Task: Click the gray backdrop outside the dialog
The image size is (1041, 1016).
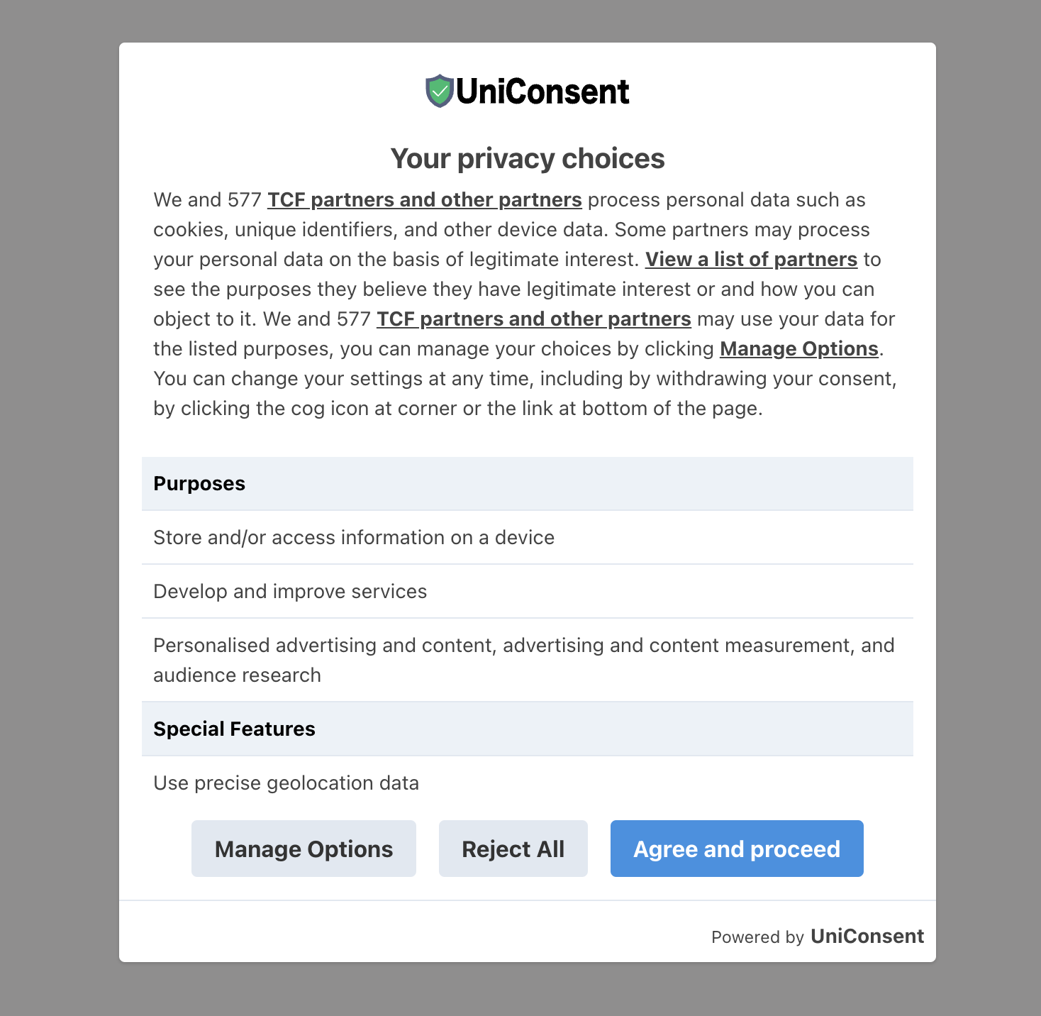Action: coord(57,497)
